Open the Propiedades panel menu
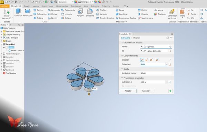Viewport: 207px width, 132px height. point(172,34)
